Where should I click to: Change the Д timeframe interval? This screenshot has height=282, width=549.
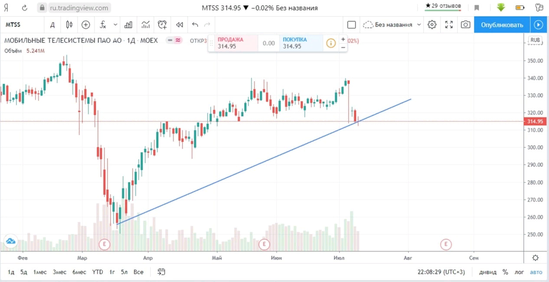click(x=53, y=25)
